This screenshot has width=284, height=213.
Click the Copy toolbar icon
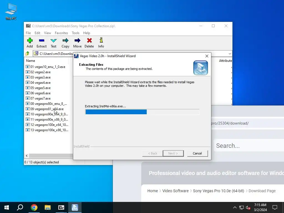click(x=65, y=43)
